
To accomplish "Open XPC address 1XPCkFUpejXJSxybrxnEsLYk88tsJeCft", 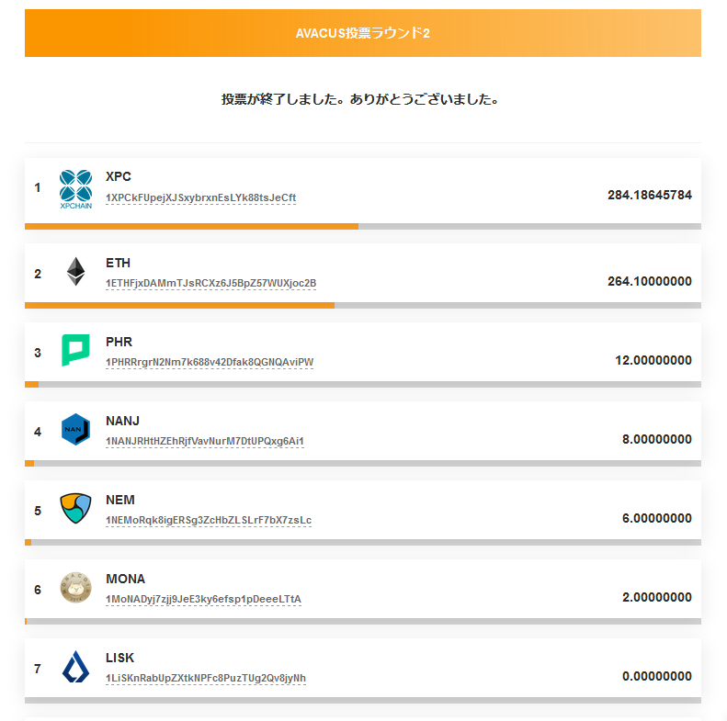I will [200, 197].
